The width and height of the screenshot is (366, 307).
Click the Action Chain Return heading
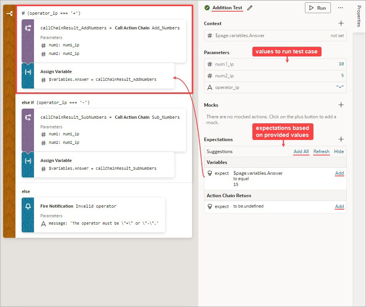(229, 196)
